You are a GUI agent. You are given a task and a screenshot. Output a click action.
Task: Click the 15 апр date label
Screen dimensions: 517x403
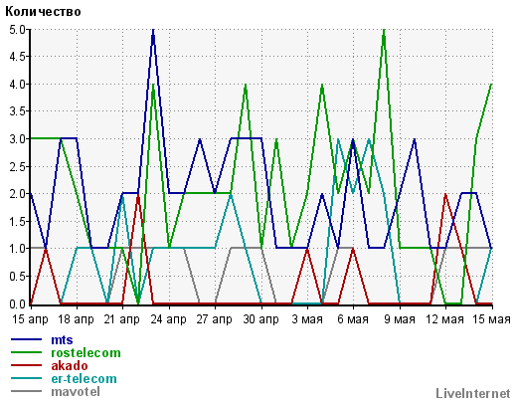click(x=30, y=319)
